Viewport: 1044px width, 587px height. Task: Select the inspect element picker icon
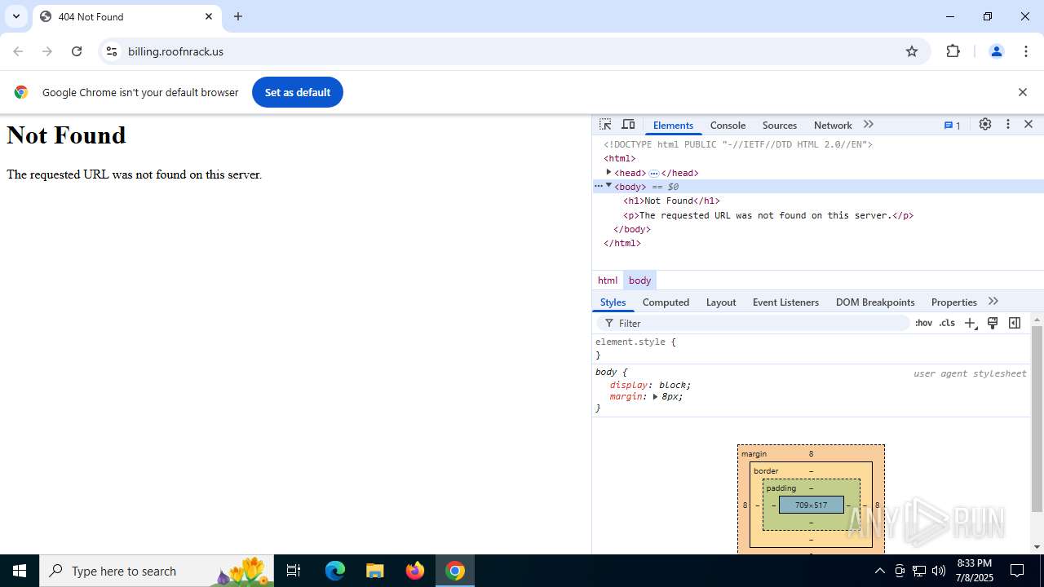[x=605, y=125]
